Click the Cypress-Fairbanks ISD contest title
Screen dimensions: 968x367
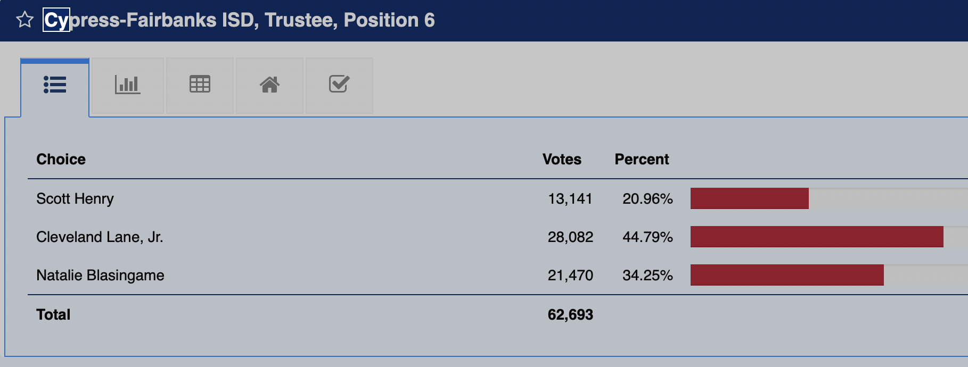[240, 20]
